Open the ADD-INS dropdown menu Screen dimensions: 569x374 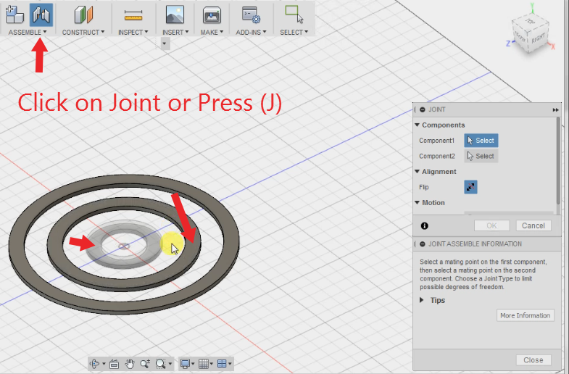(x=251, y=33)
